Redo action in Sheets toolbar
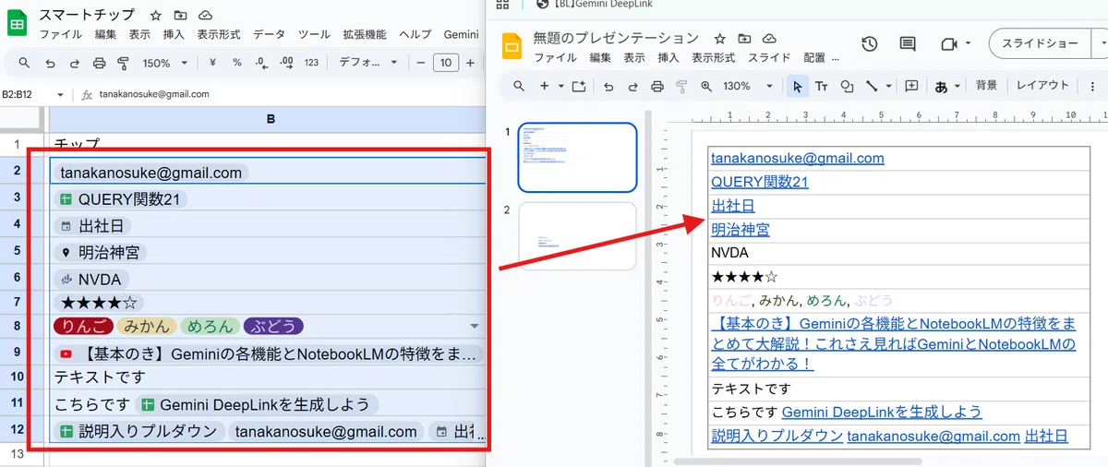This screenshot has width=1108, height=467. pos(75,63)
